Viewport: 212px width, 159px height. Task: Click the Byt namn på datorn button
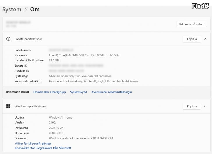[x=192, y=24]
